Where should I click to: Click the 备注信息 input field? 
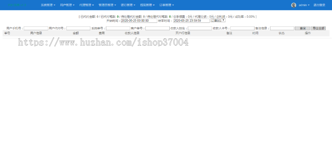coord(282,28)
